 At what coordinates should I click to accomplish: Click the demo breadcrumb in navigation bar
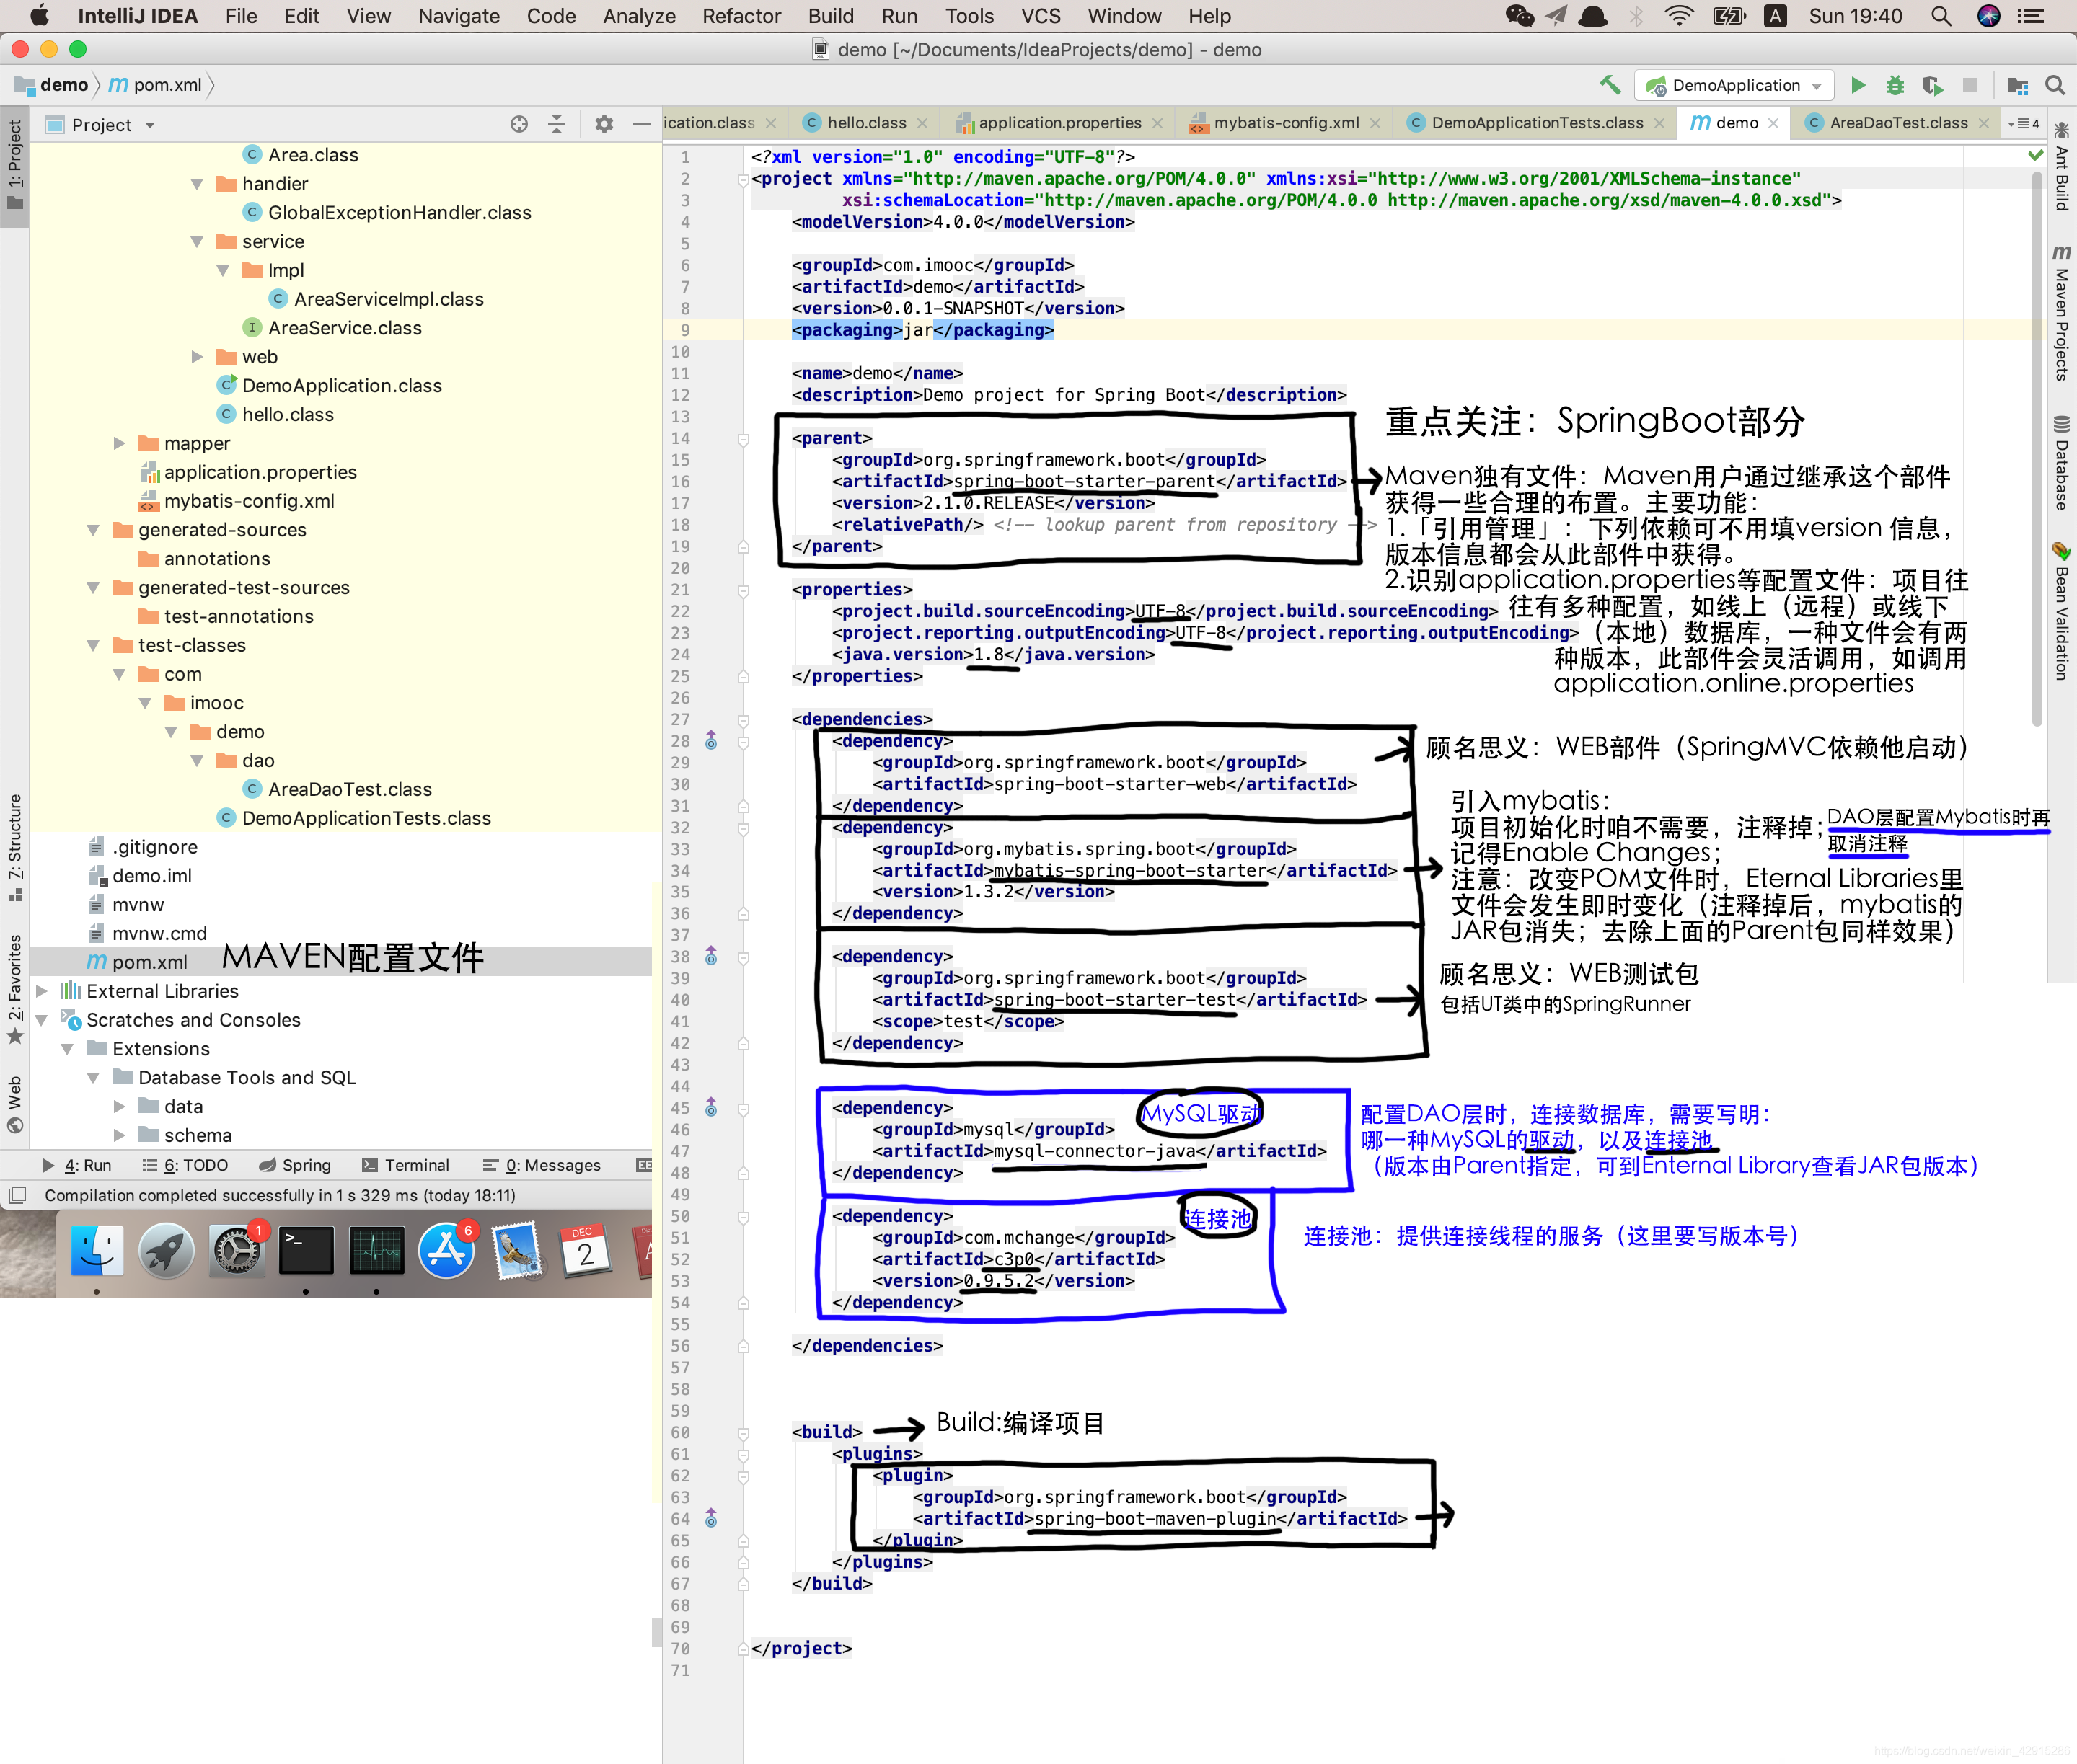(52, 85)
